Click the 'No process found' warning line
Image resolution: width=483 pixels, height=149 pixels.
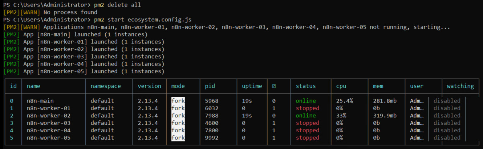pos(50,12)
